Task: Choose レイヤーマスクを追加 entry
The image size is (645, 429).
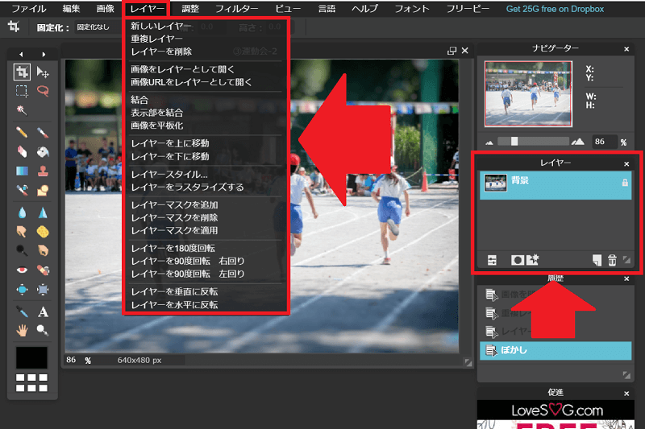Action: click(x=174, y=205)
